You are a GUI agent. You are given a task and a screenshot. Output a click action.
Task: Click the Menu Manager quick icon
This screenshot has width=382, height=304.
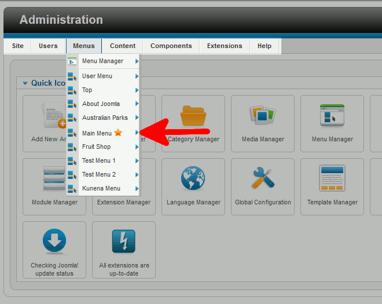point(332,116)
